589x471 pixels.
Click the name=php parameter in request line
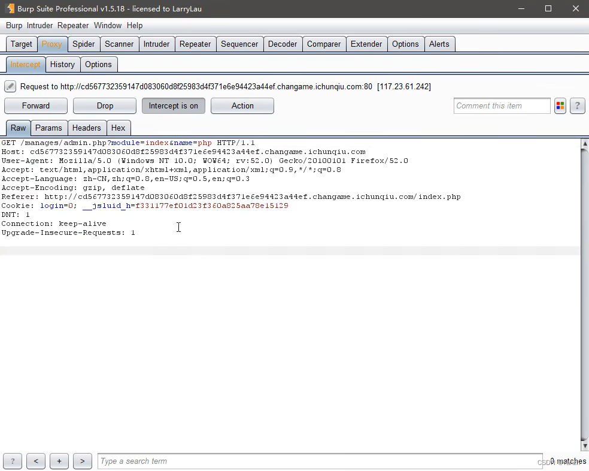point(193,143)
